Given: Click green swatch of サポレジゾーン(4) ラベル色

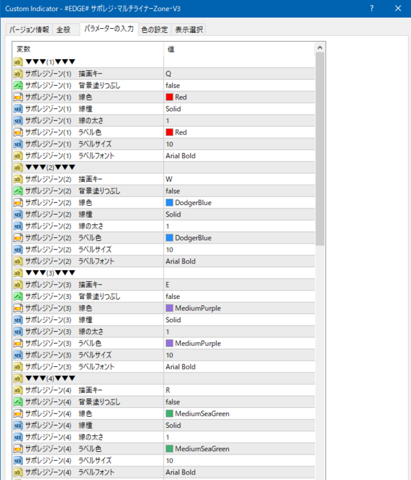Looking at the screenshot, I should point(169,448).
